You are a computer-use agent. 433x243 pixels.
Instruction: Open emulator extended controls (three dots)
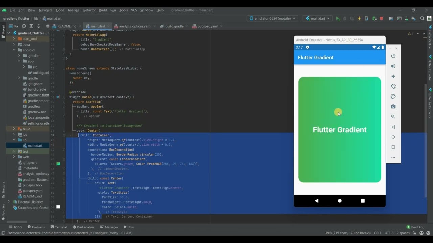coord(393,157)
